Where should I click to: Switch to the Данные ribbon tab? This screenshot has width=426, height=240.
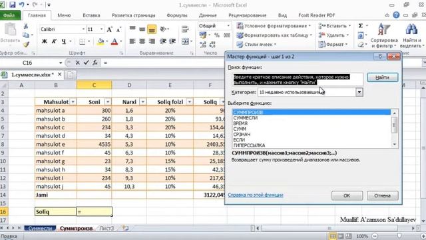[208, 15]
